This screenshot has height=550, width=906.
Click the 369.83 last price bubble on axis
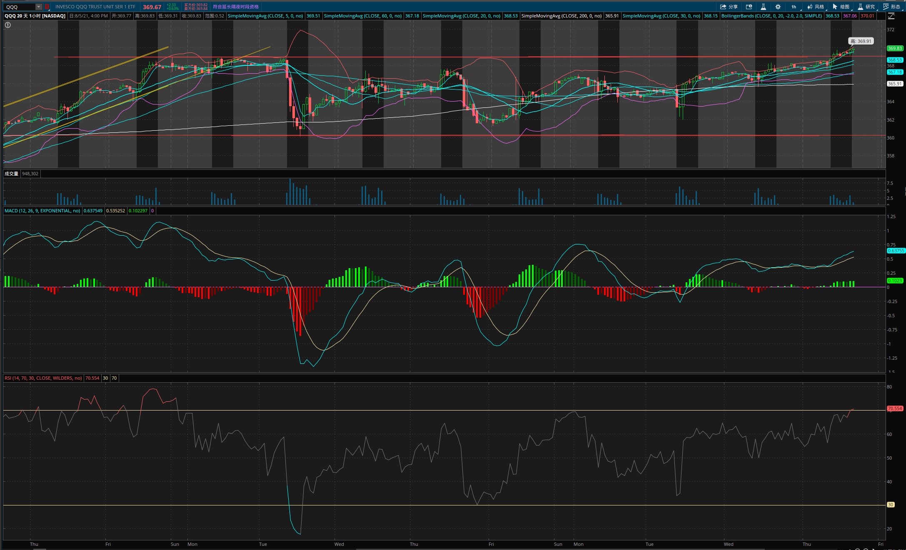tap(894, 48)
